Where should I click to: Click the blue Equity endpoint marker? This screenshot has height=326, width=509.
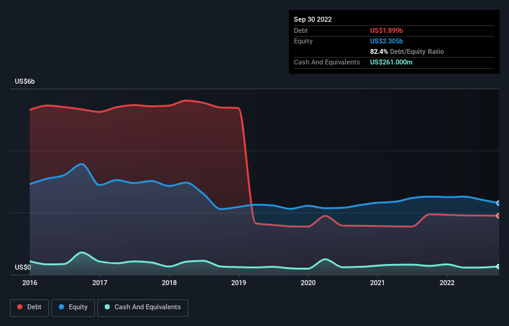pyautogui.click(x=498, y=203)
